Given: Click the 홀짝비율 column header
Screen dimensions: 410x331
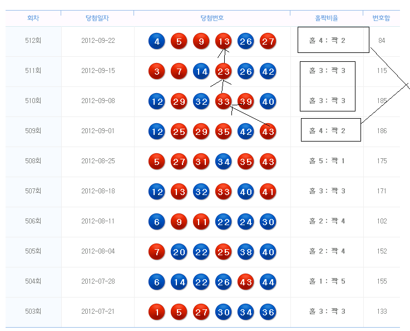Looking at the screenshot, I should click(x=327, y=18).
